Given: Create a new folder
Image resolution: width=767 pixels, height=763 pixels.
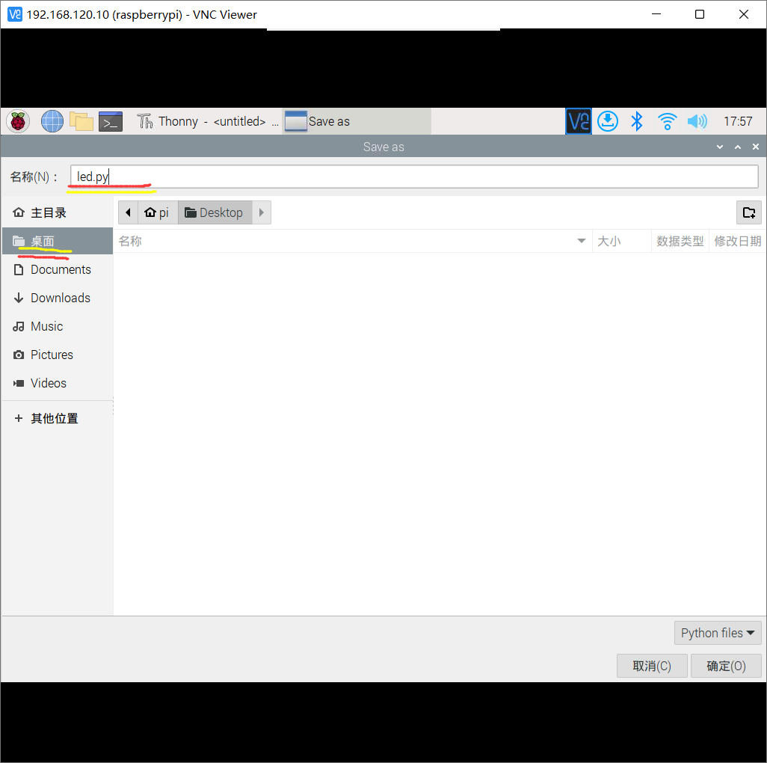Looking at the screenshot, I should [x=749, y=212].
